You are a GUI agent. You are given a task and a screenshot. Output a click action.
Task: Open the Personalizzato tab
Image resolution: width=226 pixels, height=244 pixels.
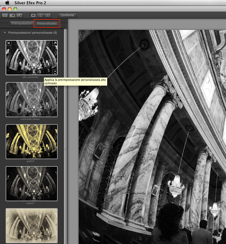click(47, 23)
